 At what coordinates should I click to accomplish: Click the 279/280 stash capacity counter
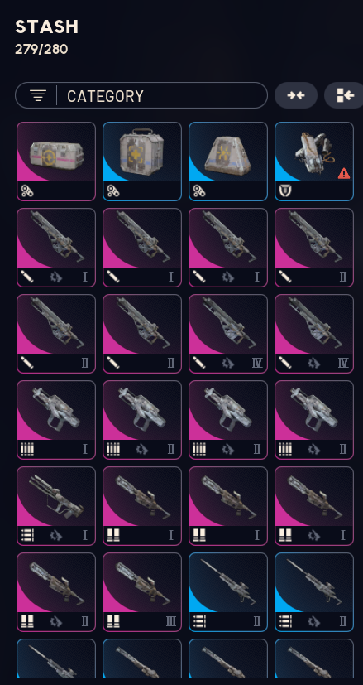[x=41, y=49]
